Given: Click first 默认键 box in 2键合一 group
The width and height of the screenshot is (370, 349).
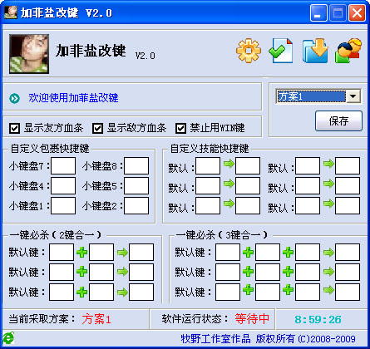Looking at the screenshot, I should (x=62, y=253).
